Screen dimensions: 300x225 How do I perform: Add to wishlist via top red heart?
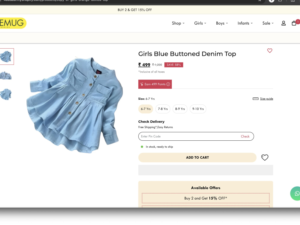[x=270, y=50]
